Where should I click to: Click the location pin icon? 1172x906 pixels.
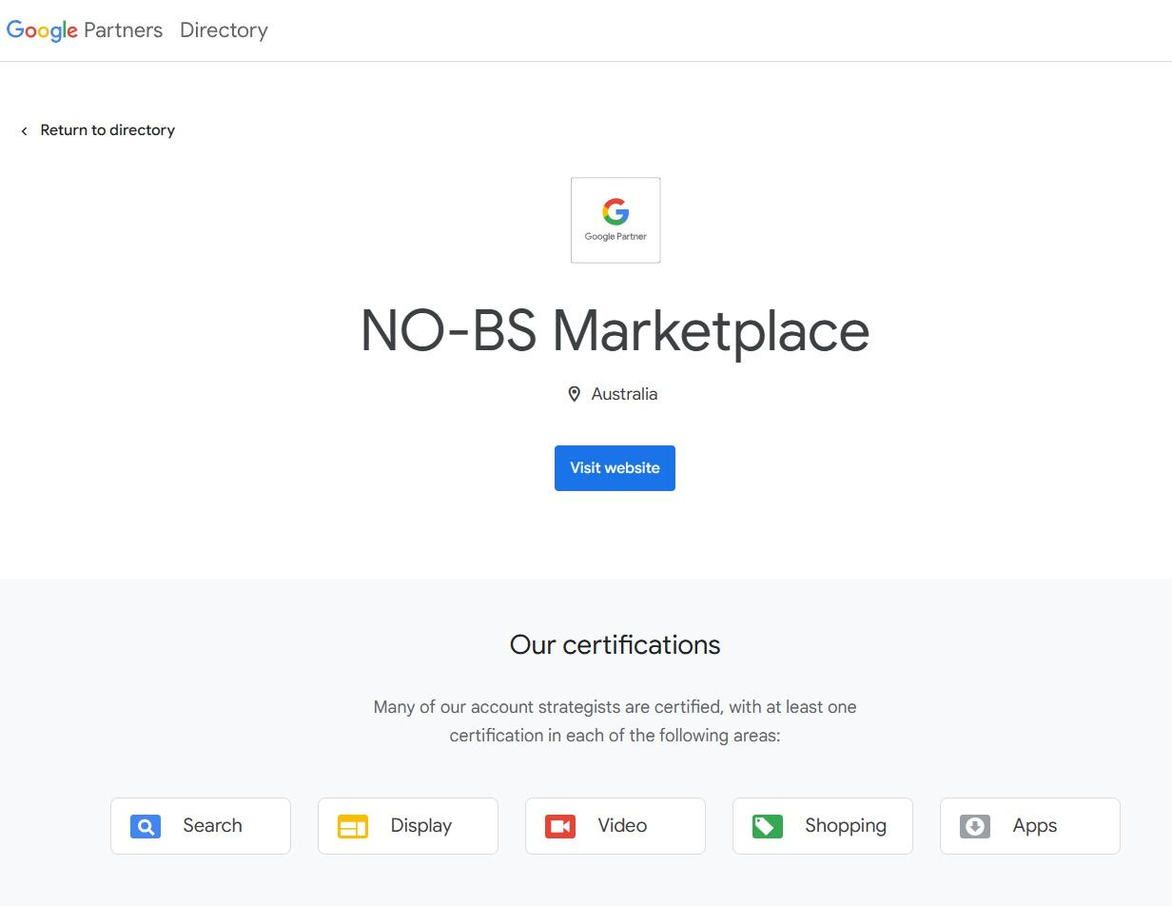click(574, 394)
